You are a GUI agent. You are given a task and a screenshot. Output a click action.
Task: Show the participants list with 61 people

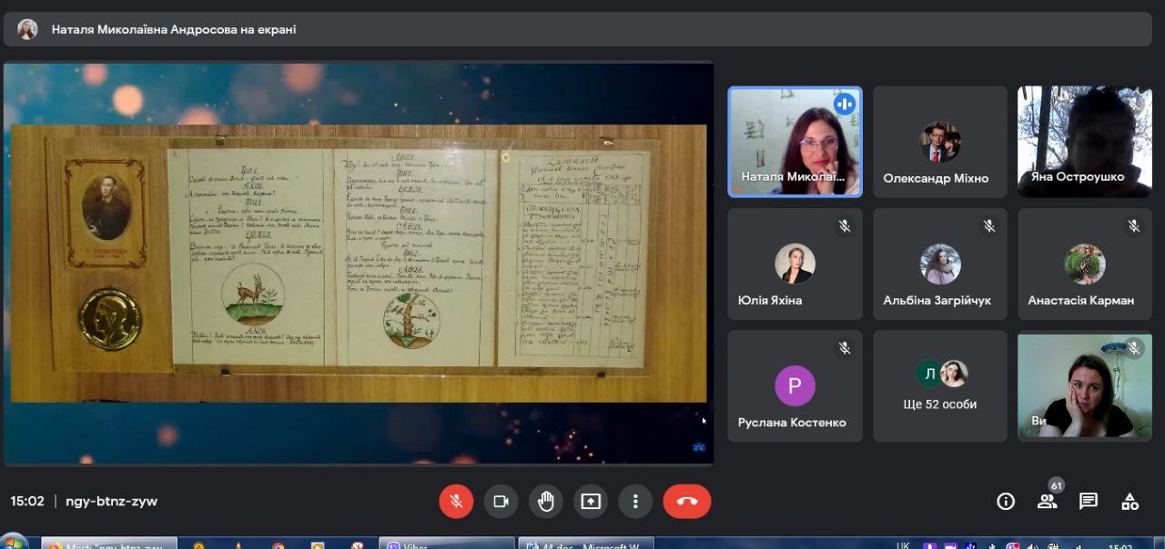pos(1048,501)
